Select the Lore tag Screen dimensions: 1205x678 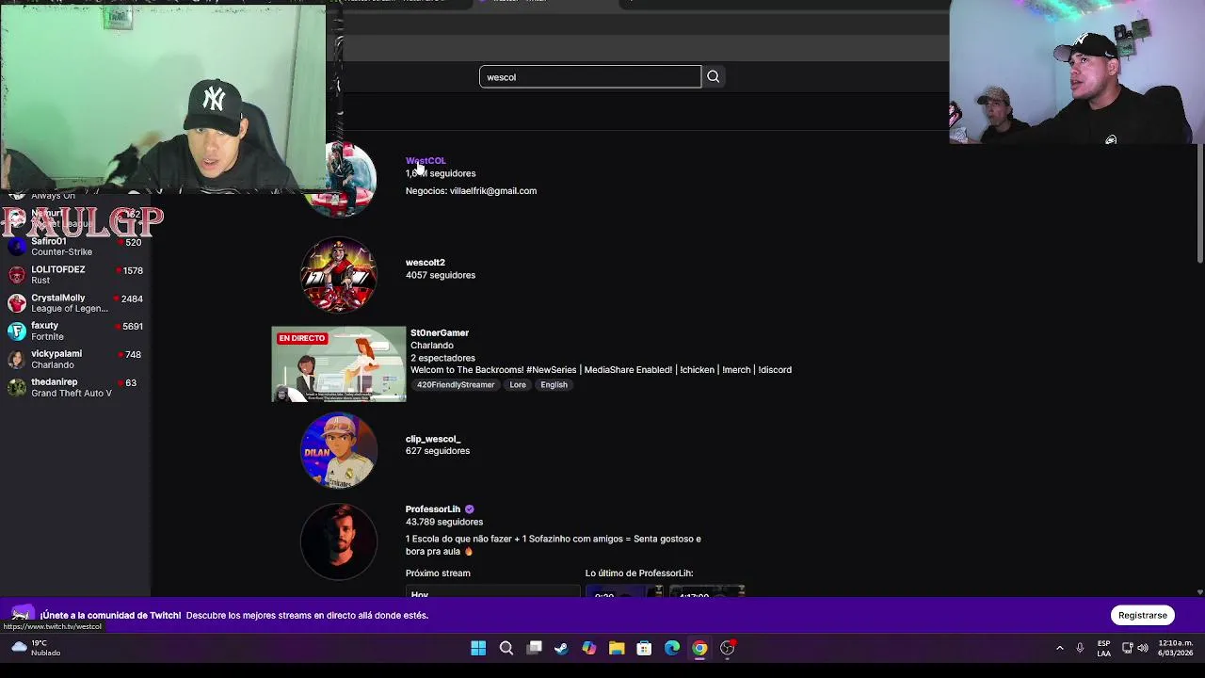tap(518, 385)
